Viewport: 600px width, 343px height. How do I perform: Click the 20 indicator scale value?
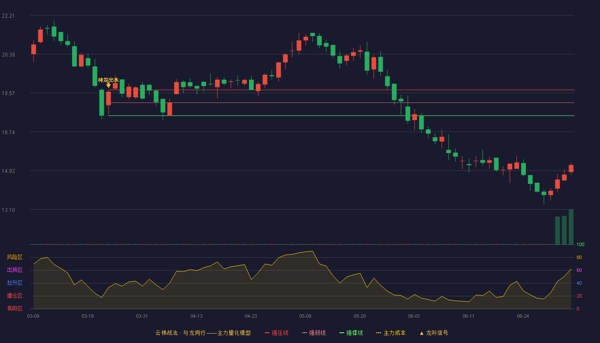pyautogui.click(x=579, y=296)
